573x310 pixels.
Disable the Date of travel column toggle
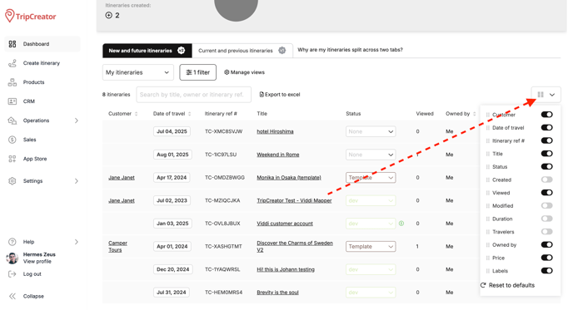tap(546, 128)
